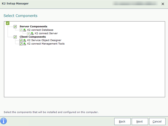168x126 pixels.
Task: Click the K2 connect Database install icon
Action: click(24, 30)
